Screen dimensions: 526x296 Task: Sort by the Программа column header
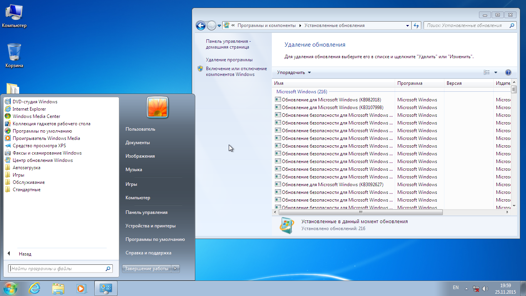420,83
